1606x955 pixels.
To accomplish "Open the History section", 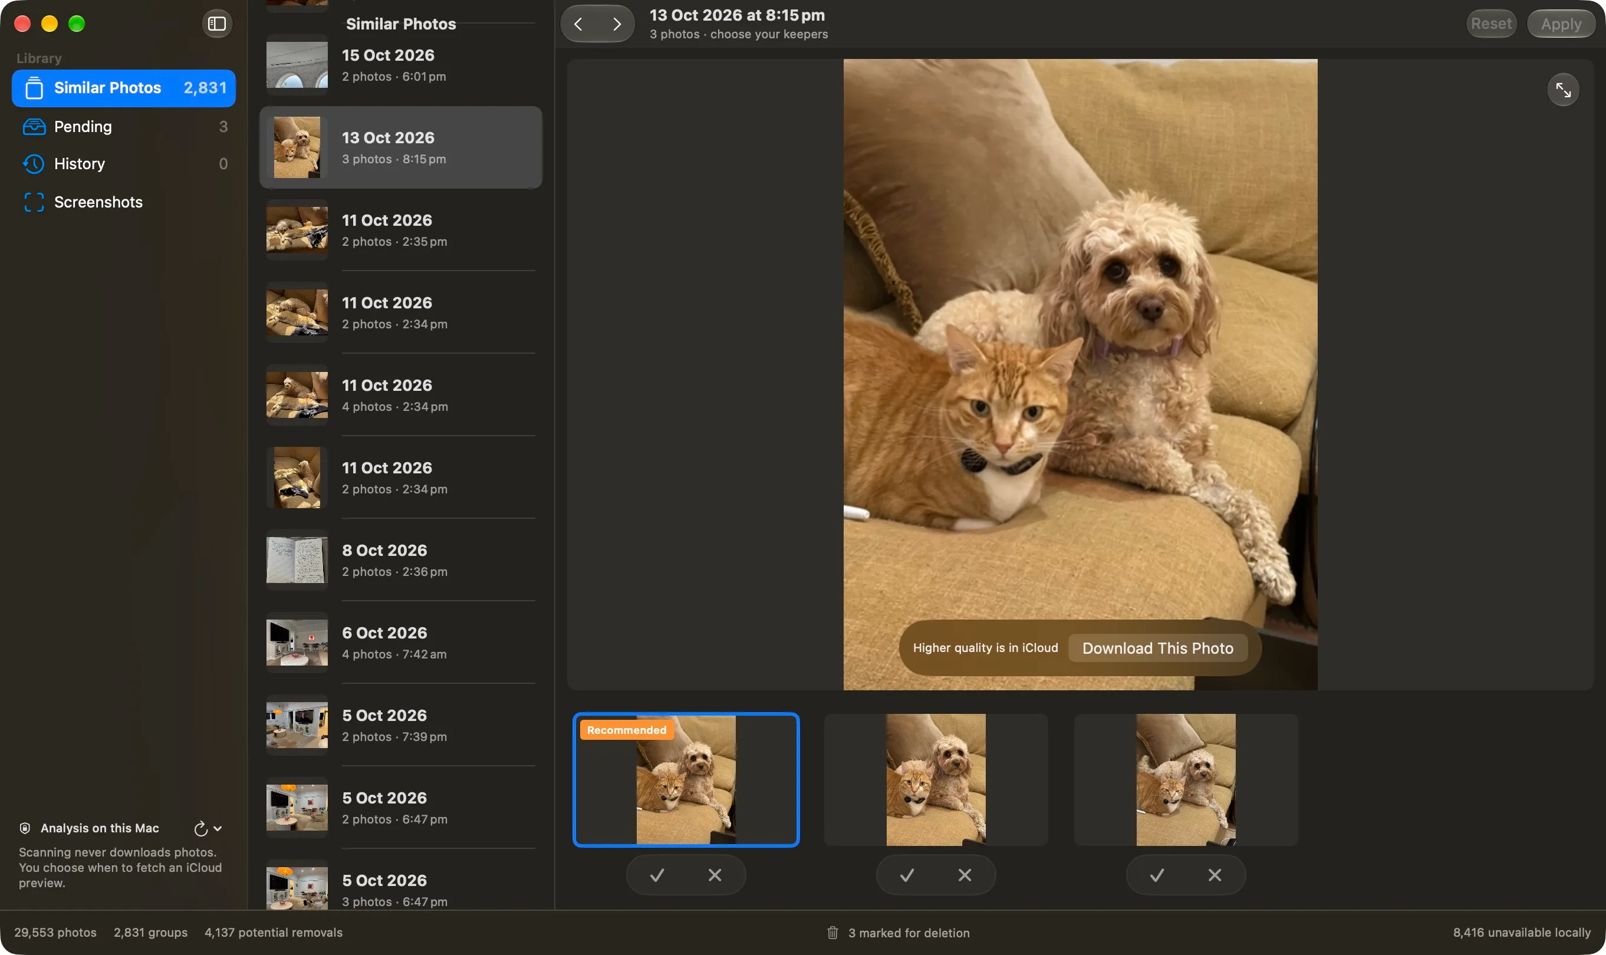I will (x=124, y=164).
